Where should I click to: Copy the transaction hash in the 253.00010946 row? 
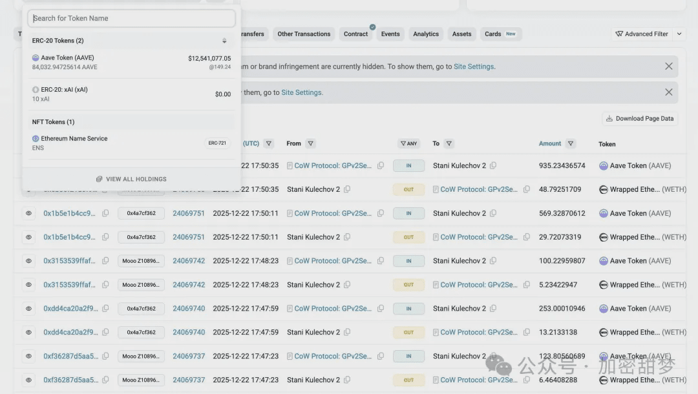click(x=105, y=308)
